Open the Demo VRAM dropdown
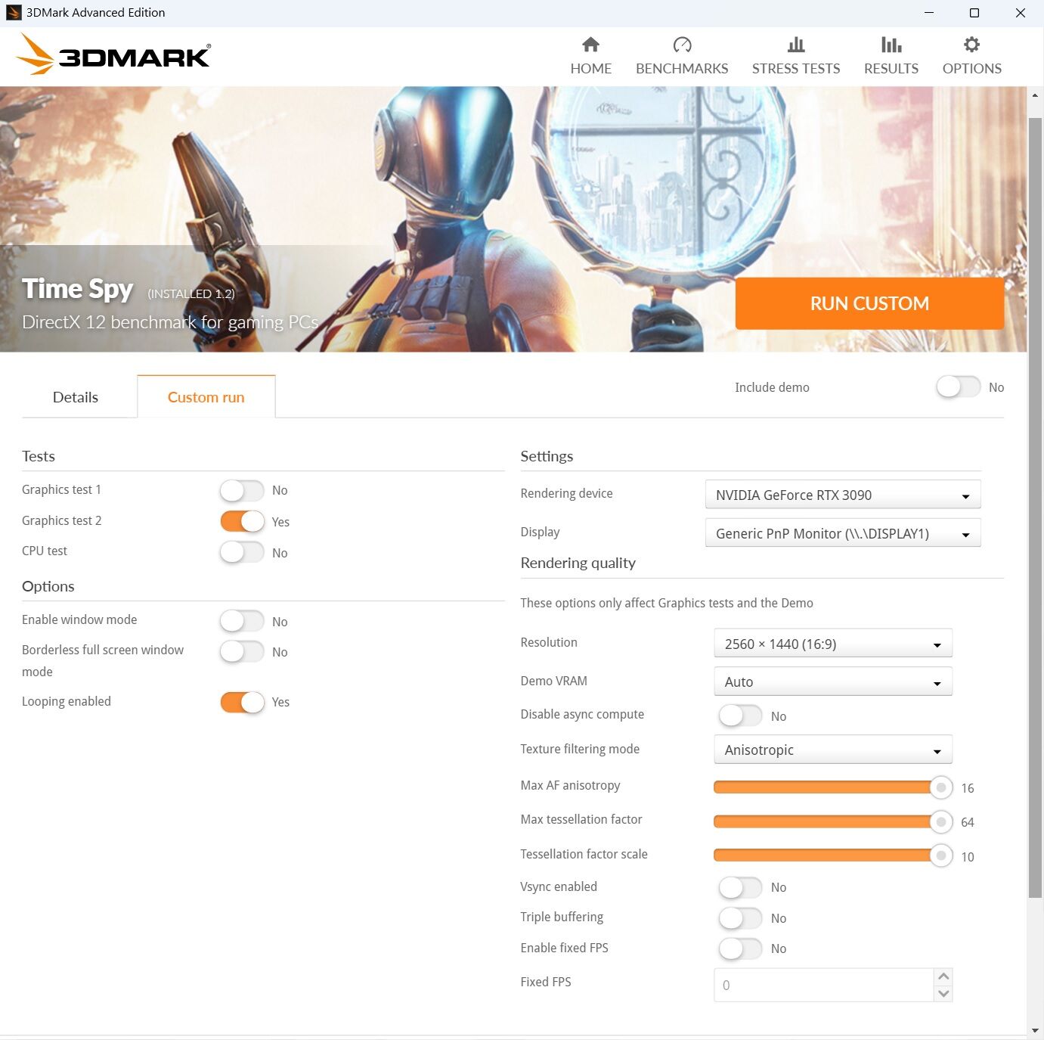Screen dimensions: 1044x1040 pyautogui.click(x=833, y=681)
